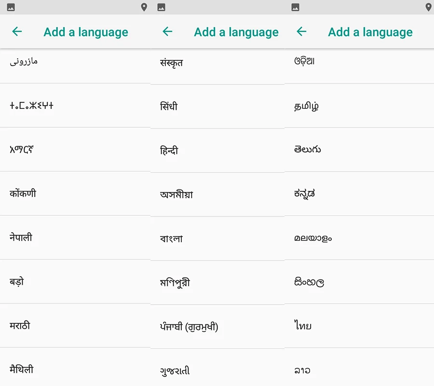434x386 pixels.
Task: Select the ଓଡ଼ିଆ language row
Action: pyautogui.click(x=359, y=66)
